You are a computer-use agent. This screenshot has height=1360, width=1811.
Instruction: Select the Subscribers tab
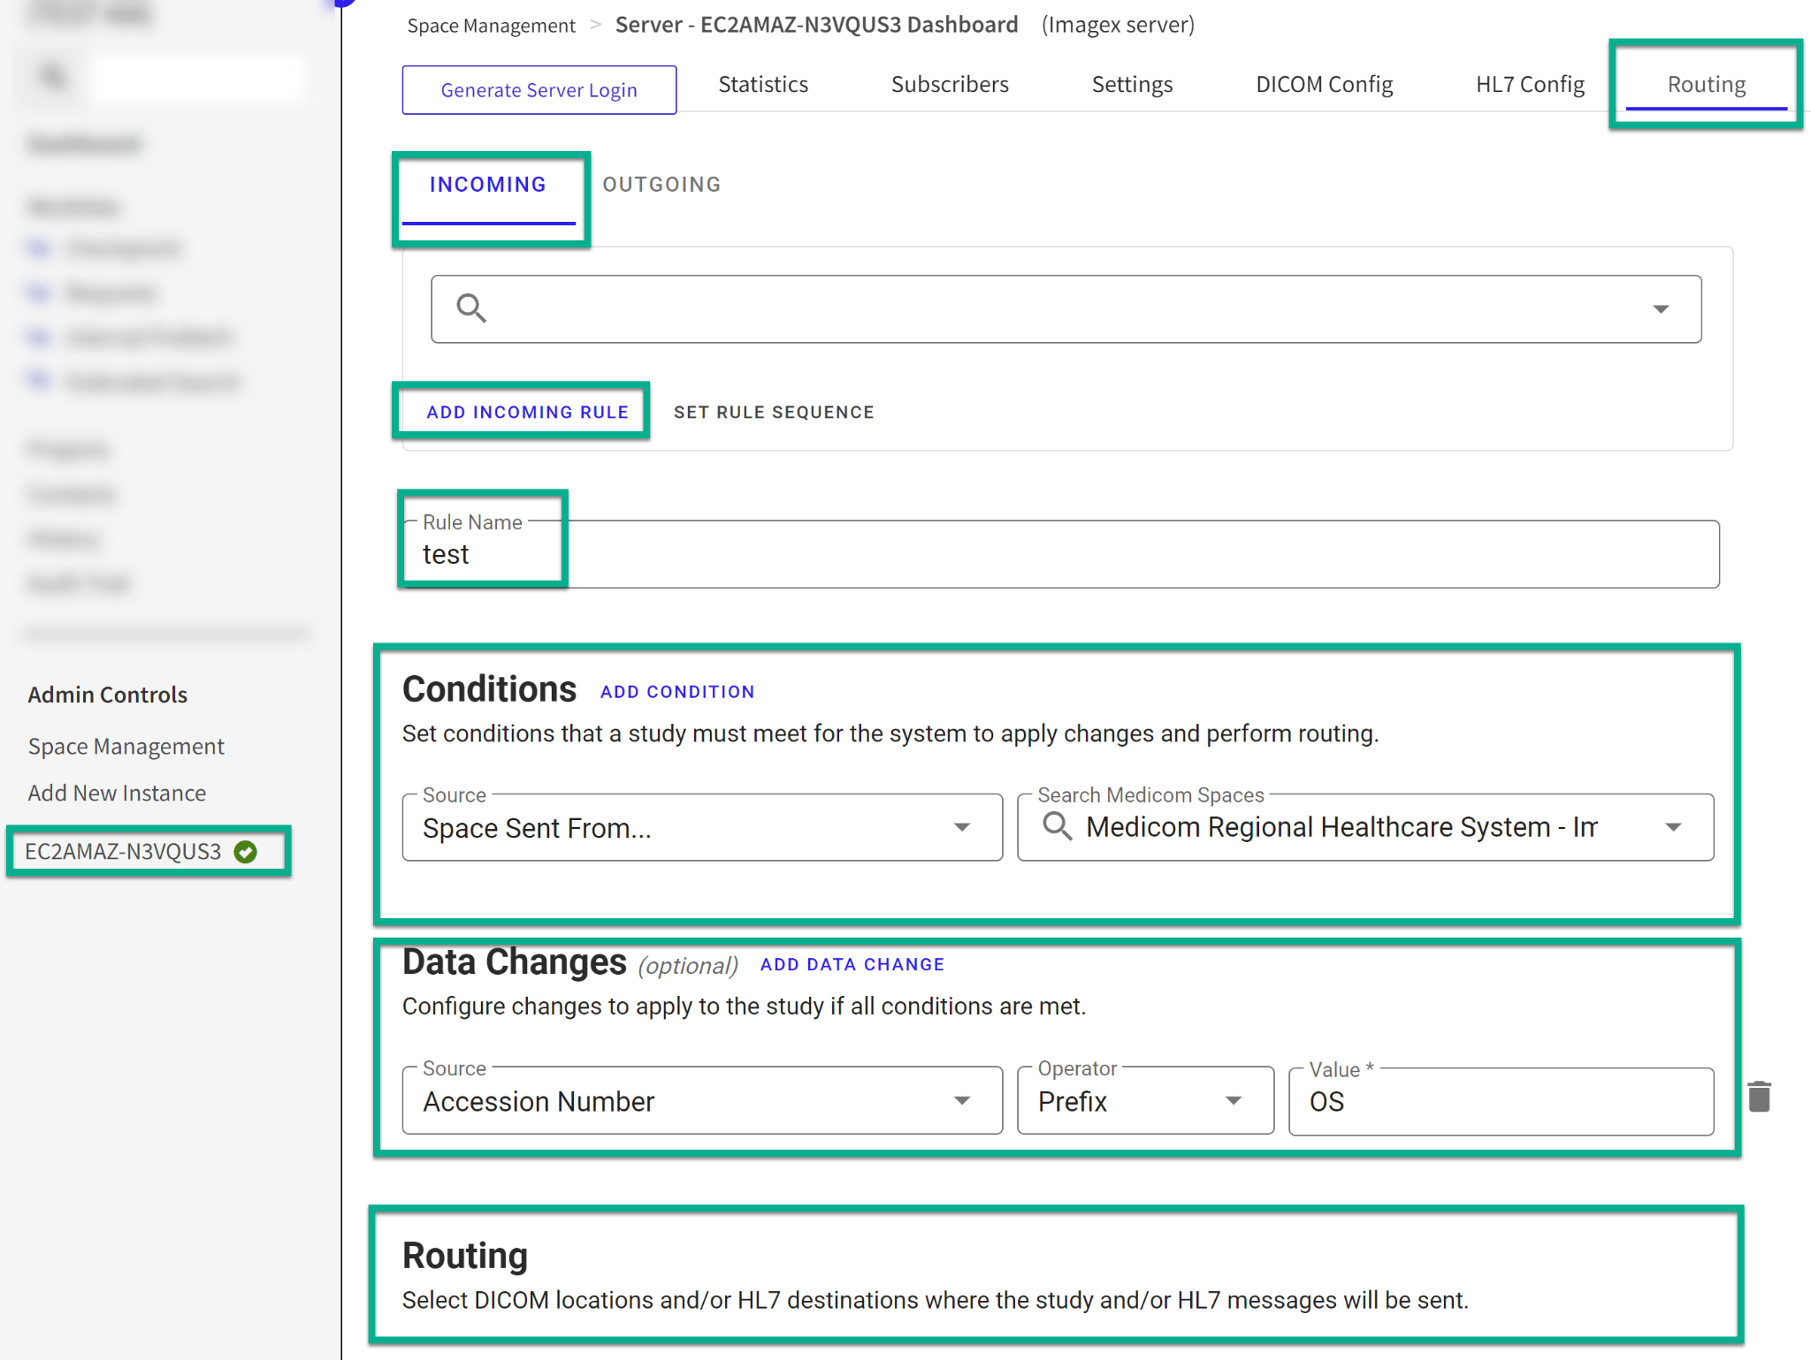point(950,84)
